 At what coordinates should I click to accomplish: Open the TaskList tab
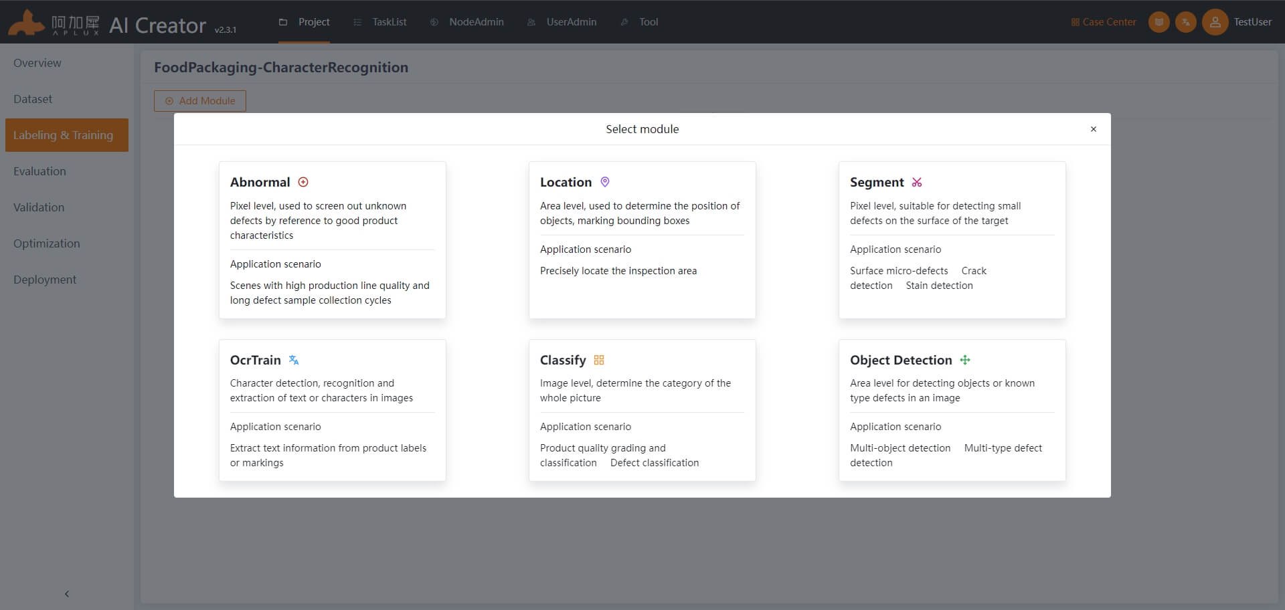click(x=380, y=22)
